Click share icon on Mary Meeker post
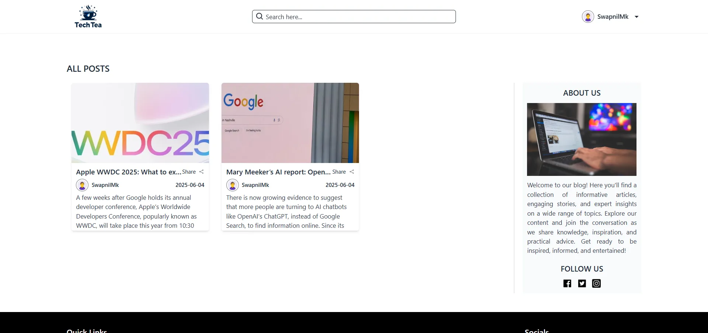This screenshot has width=708, height=333. click(352, 172)
